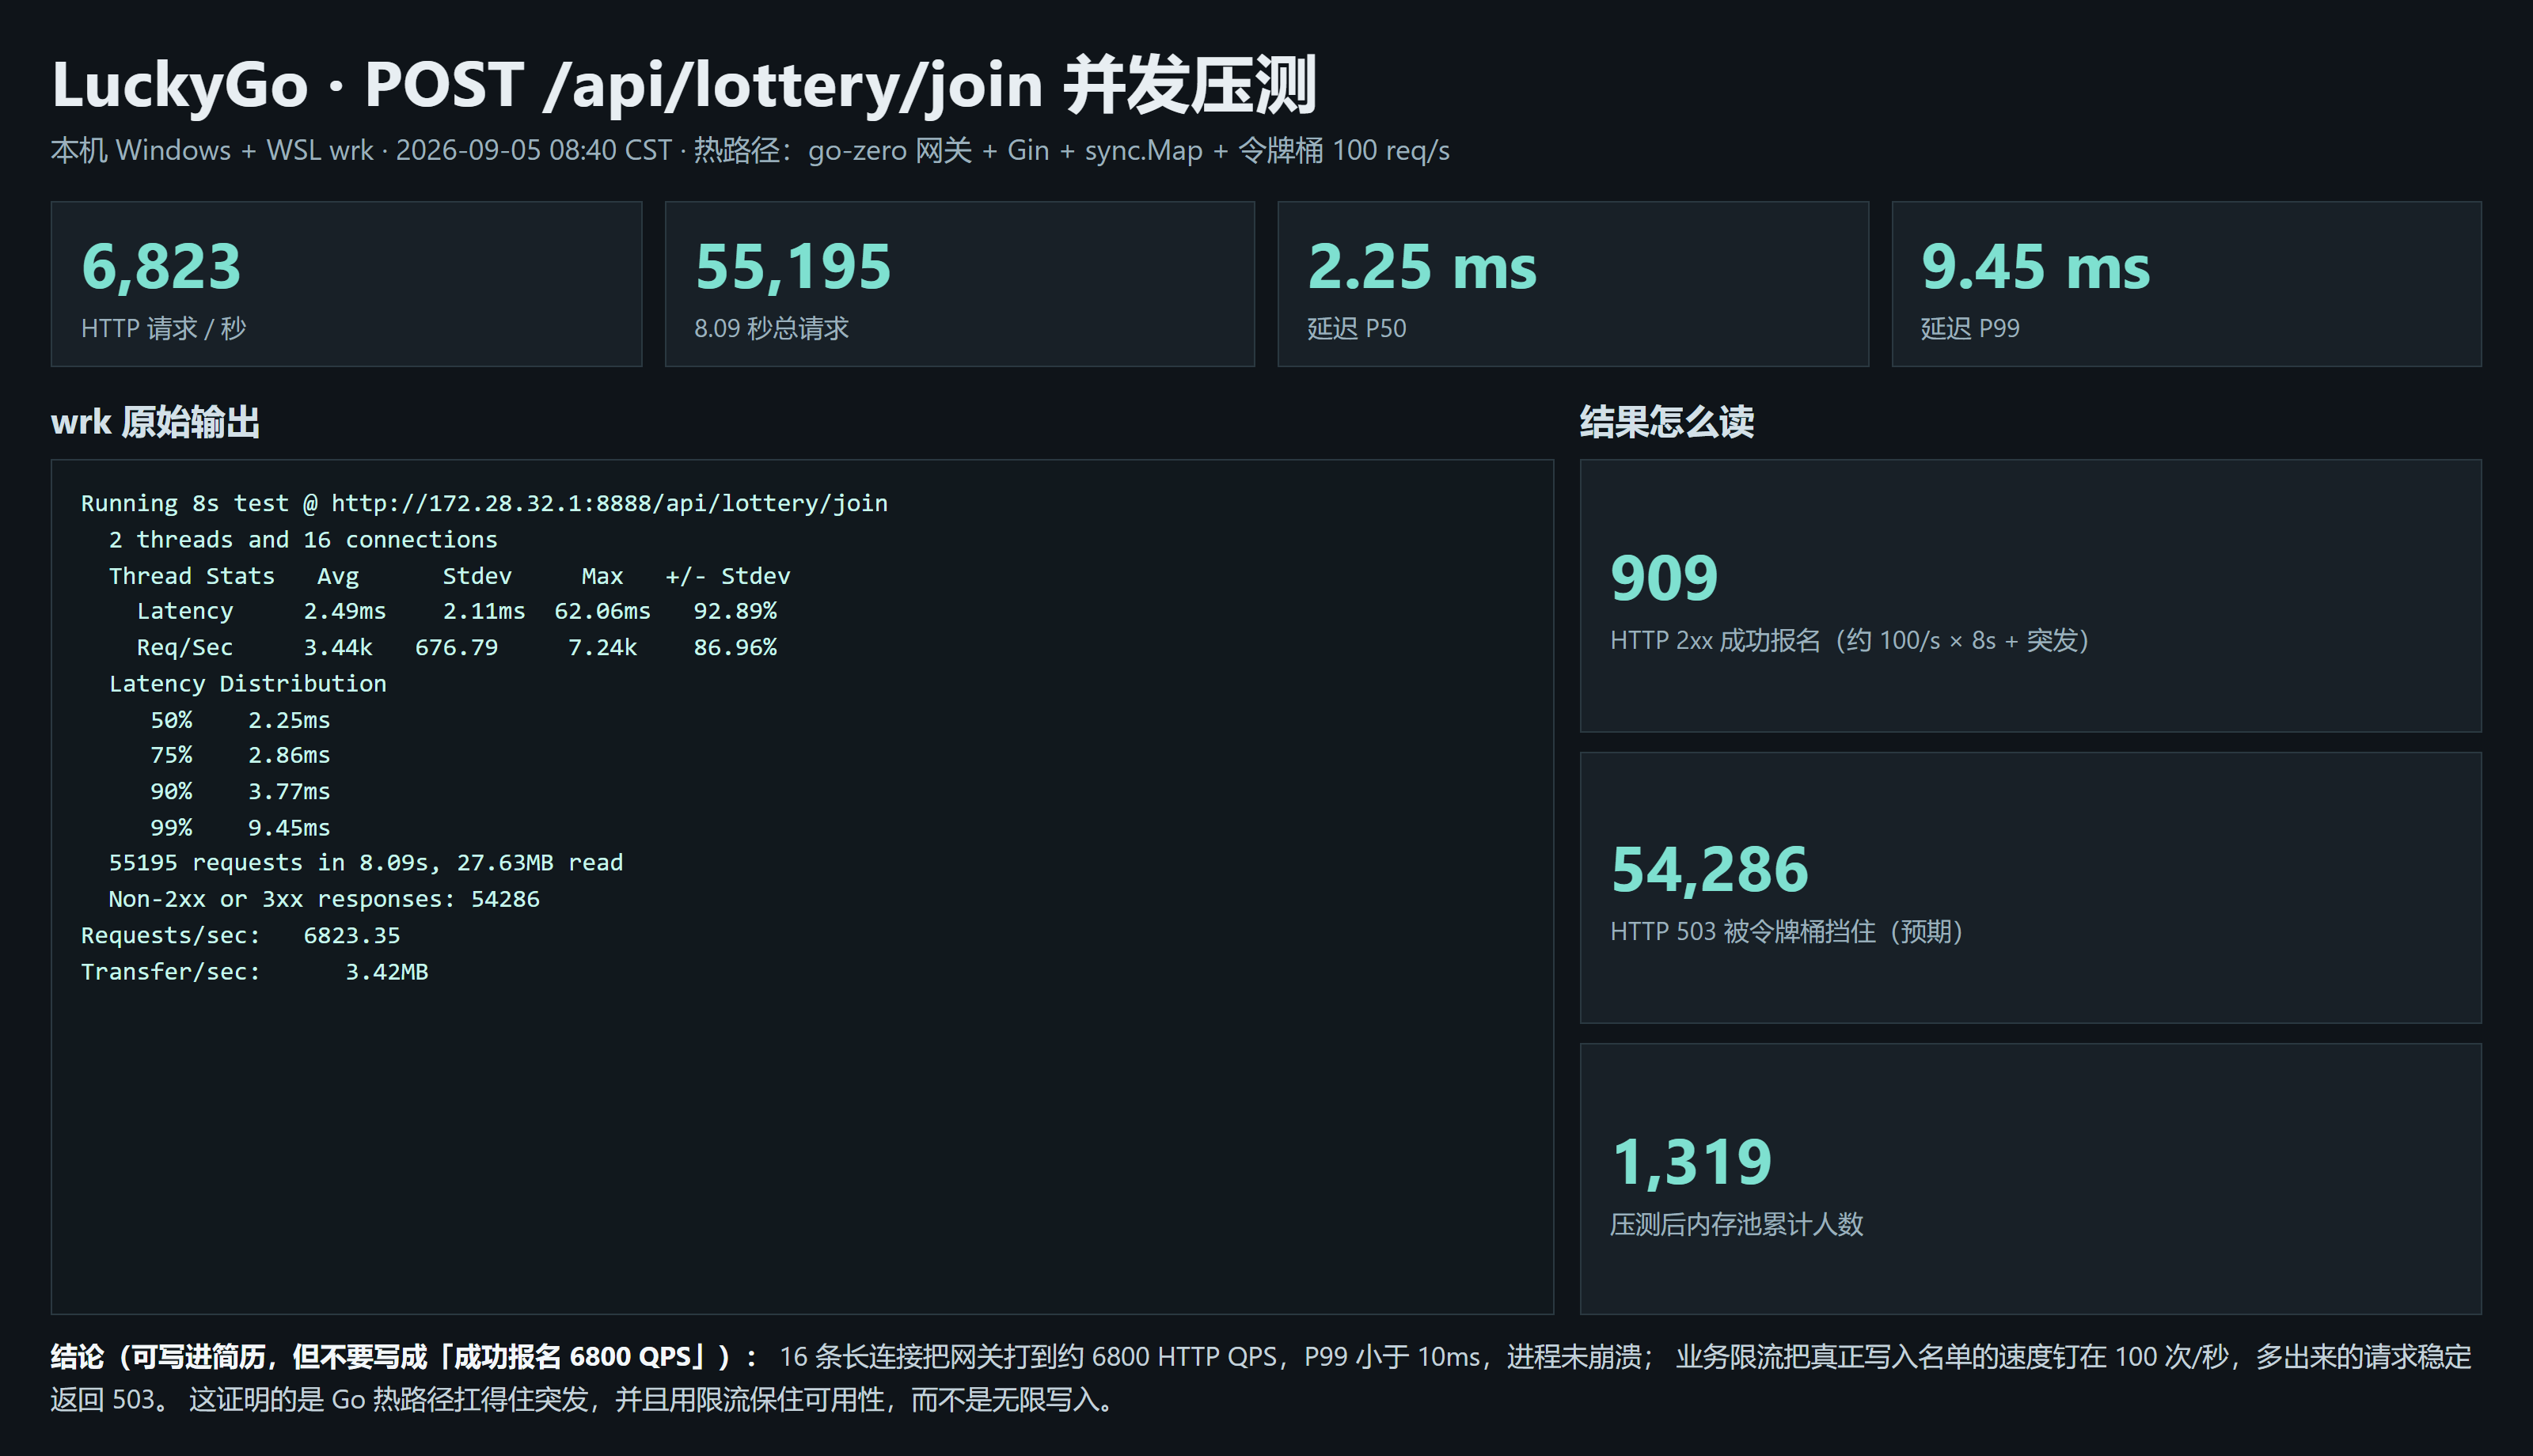Click the 75% 2.86ms distribution row
The height and width of the screenshot is (1456, 2533).
click(x=240, y=755)
